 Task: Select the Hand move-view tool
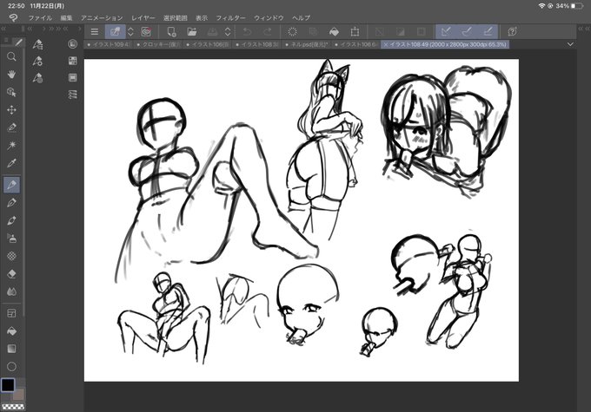[11, 74]
